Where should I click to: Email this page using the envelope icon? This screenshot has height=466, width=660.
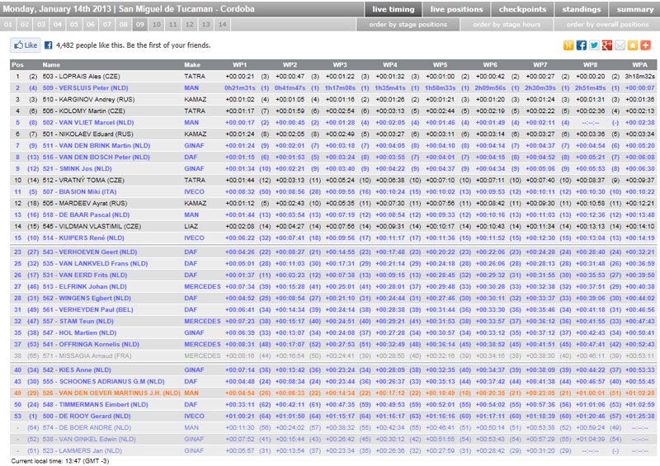click(x=620, y=45)
